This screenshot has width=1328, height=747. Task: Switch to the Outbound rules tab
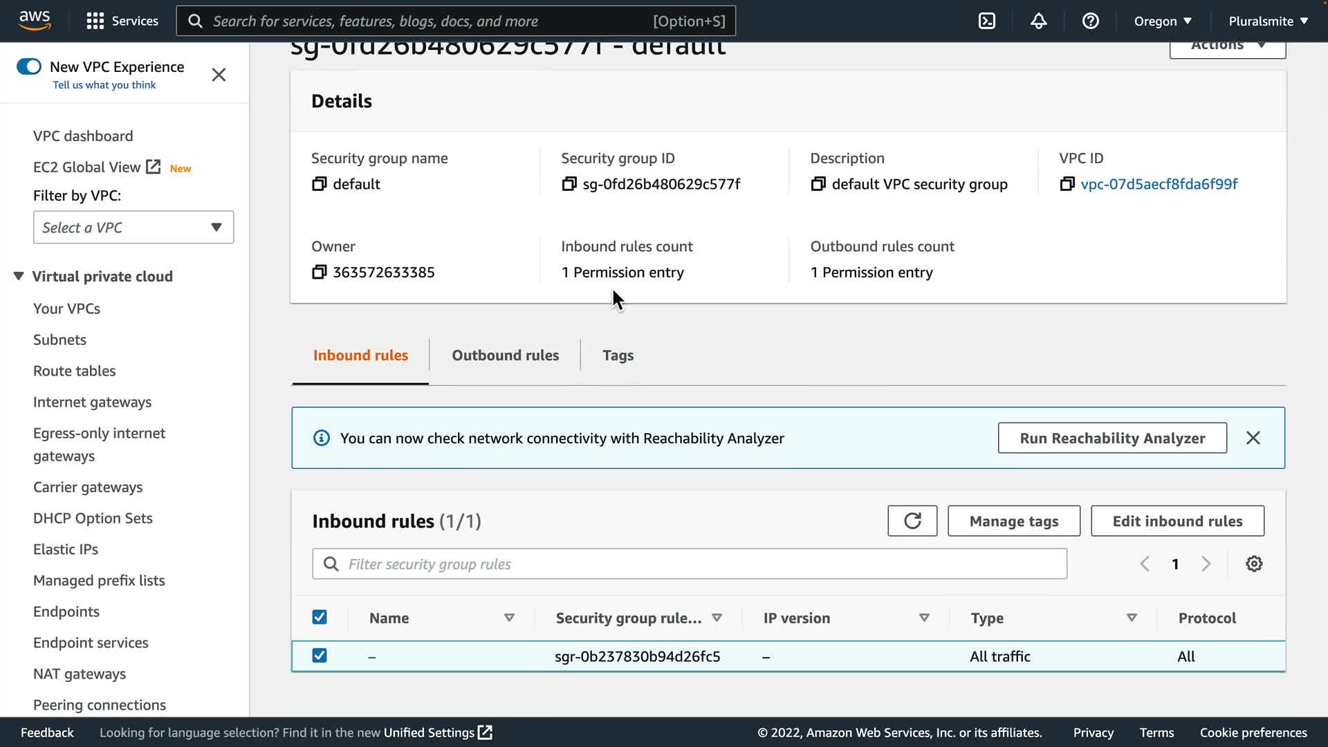pyautogui.click(x=505, y=356)
